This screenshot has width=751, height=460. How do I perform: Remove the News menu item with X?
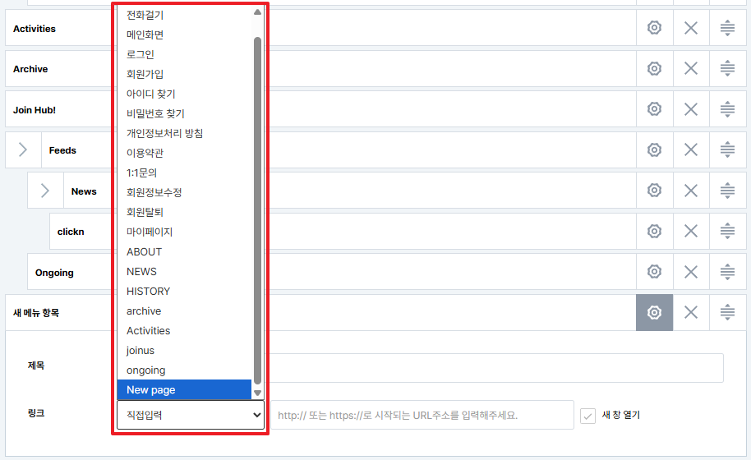(x=691, y=191)
